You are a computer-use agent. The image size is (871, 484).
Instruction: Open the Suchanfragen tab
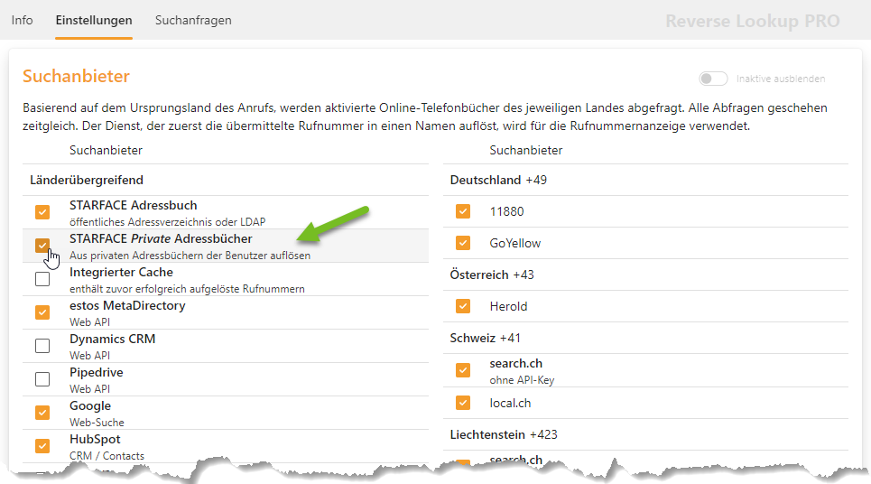(193, 20)
